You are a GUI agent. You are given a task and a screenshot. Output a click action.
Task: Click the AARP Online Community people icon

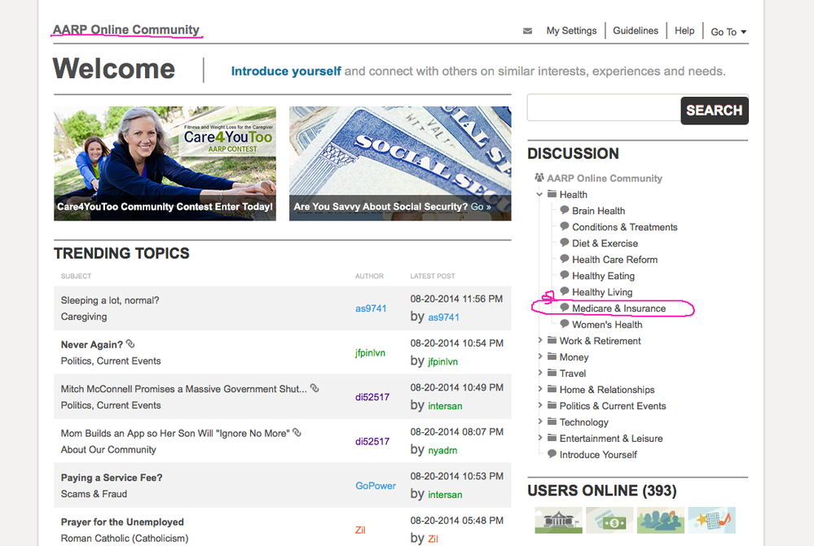coord(539,177)
